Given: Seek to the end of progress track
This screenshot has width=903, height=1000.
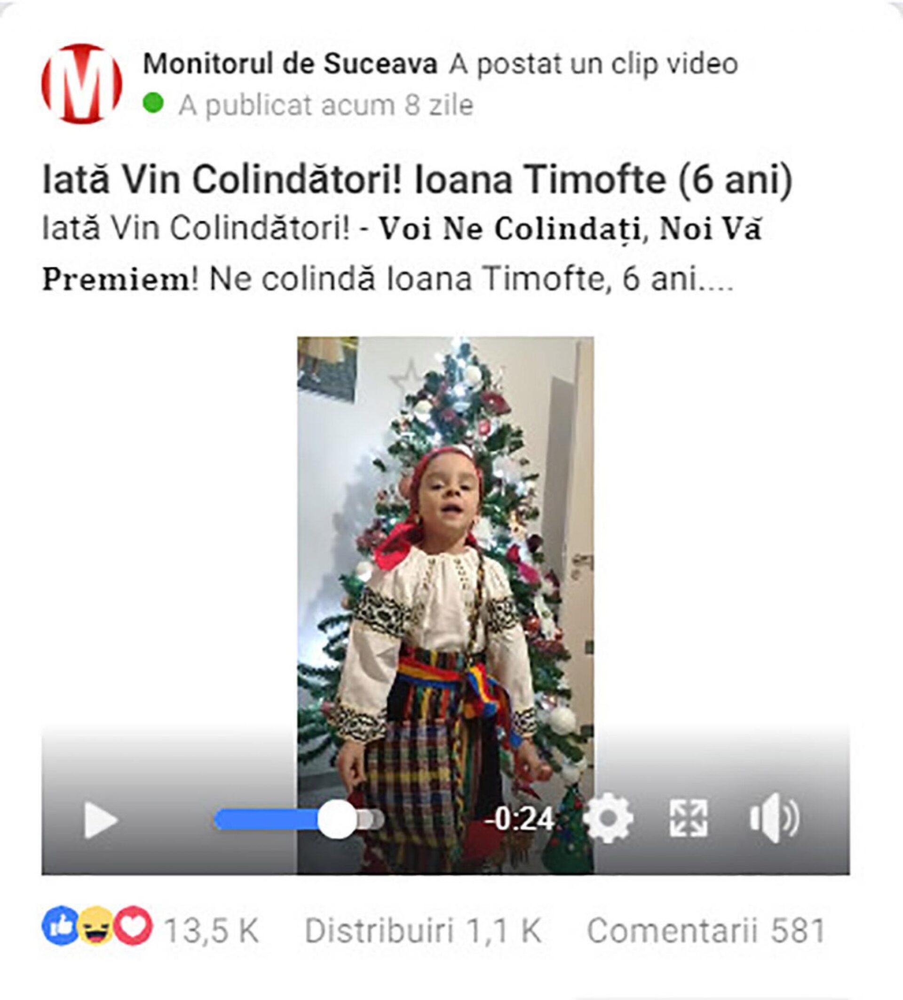Looking at the screenshot, I should point(379,819).
